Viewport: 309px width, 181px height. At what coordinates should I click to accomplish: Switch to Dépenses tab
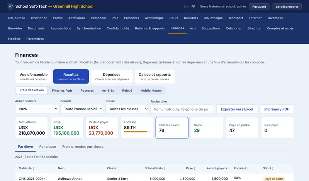tap(112, 77)
